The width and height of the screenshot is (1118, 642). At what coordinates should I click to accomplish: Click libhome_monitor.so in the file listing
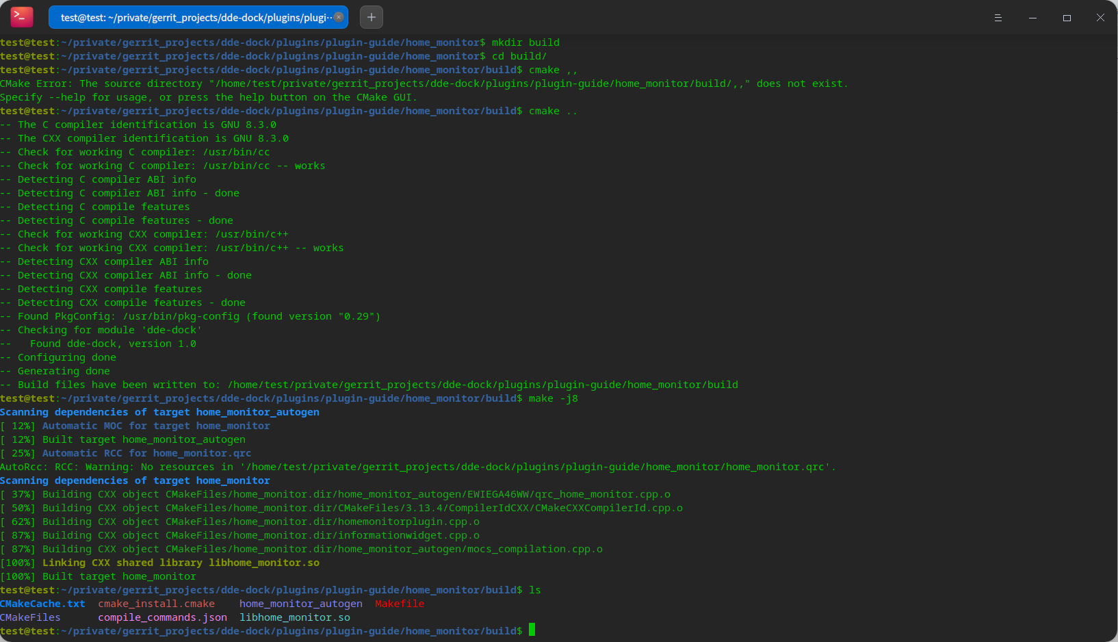294,617
